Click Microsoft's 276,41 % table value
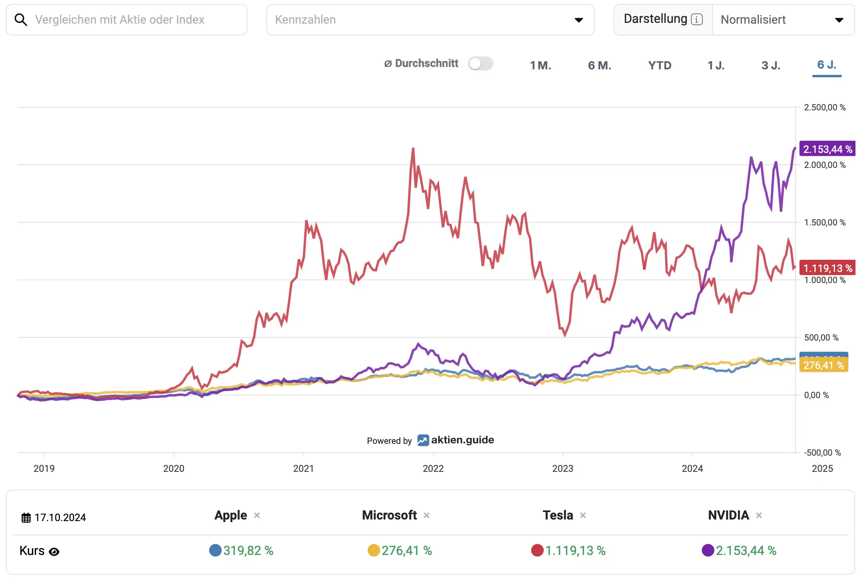 pos(406,551)
